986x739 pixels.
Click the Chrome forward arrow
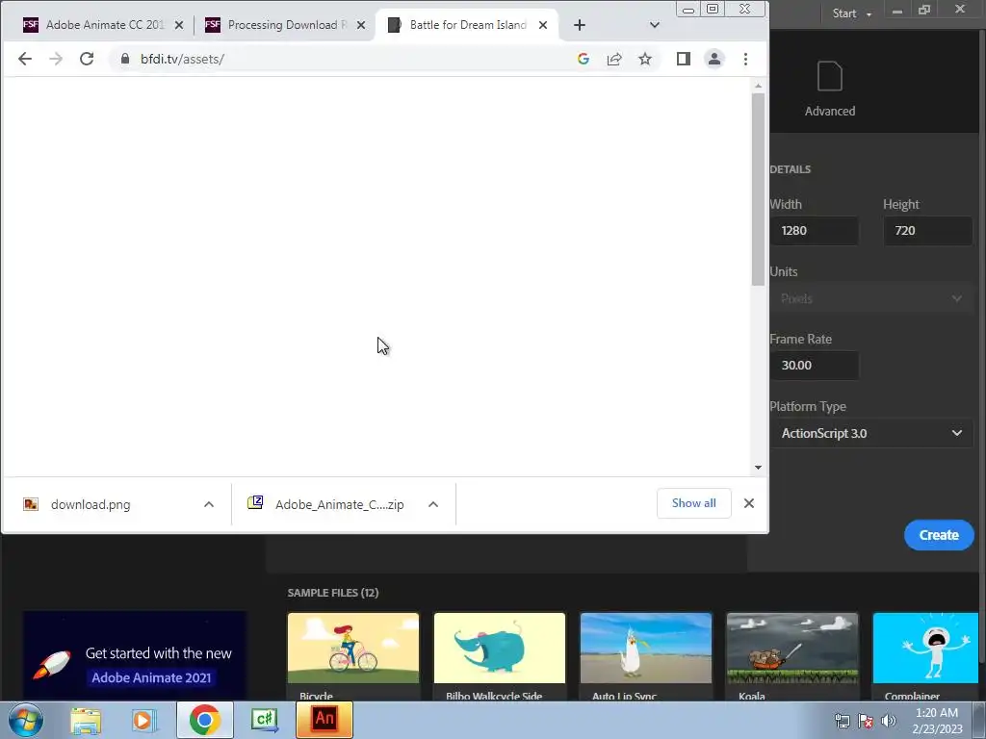56,59
